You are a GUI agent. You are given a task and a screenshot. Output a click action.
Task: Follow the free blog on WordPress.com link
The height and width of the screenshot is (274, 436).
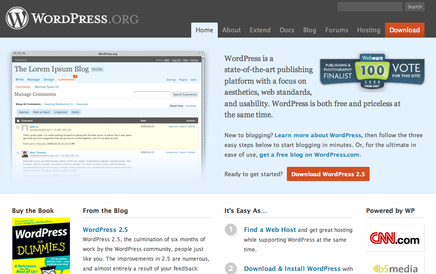310,154
